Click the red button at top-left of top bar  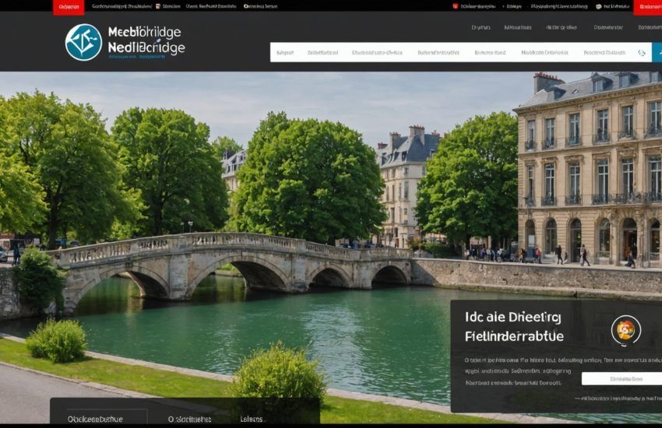pos(69,7)
